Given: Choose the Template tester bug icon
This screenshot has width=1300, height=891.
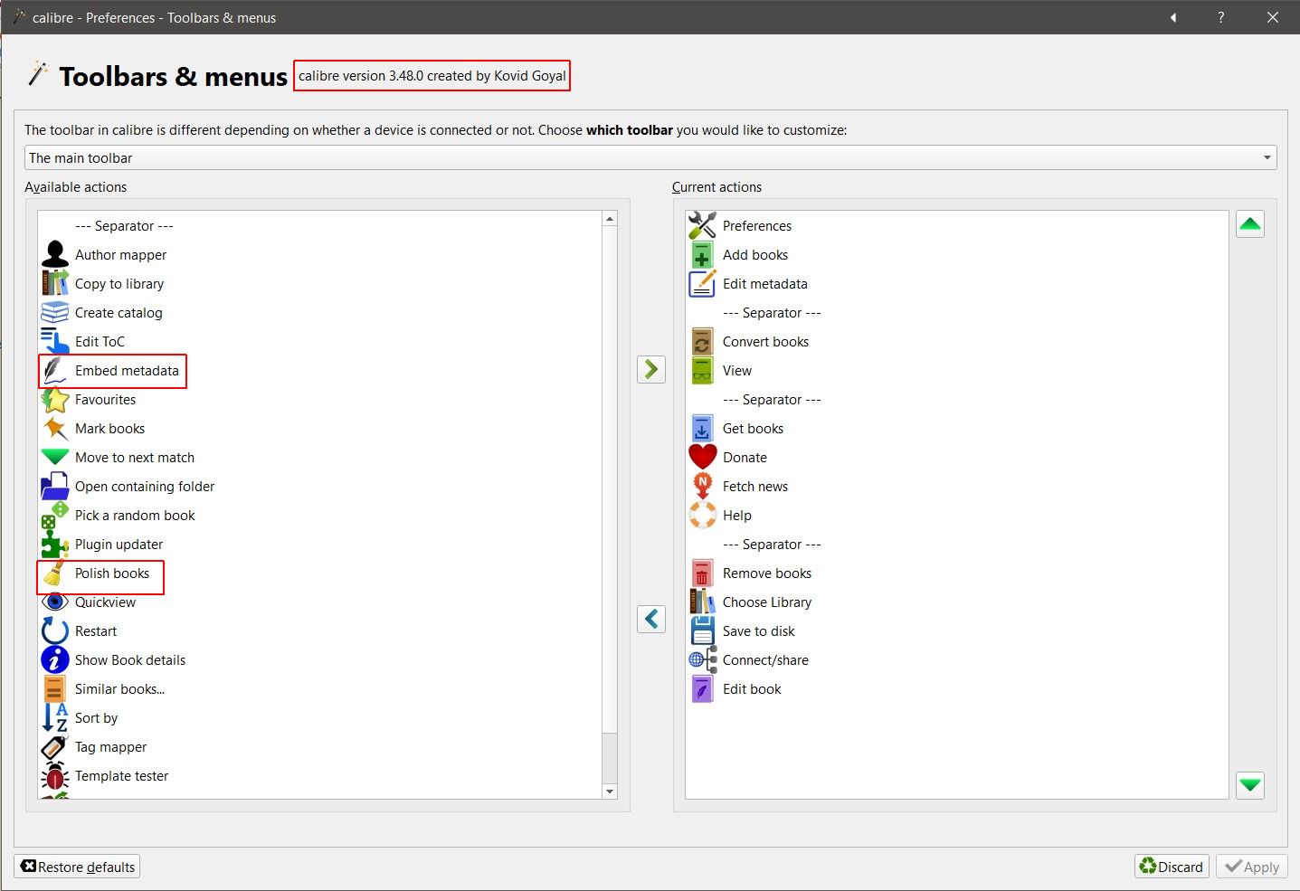Looking at the screenshot, I should coord(55,776).
